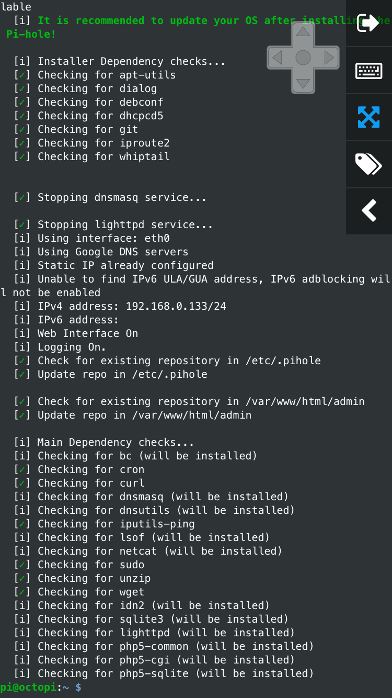Click the /etc/.pihole path on the Update repo line
The width and height of the screenshot is (392, 698).
[x=169, y=374]
